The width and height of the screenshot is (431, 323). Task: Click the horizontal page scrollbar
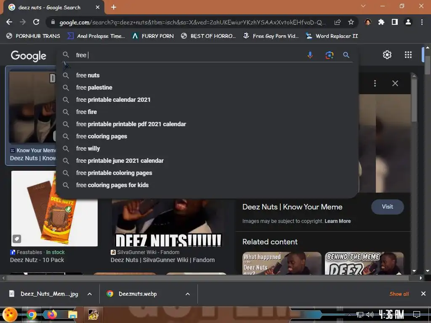[208, 278]
